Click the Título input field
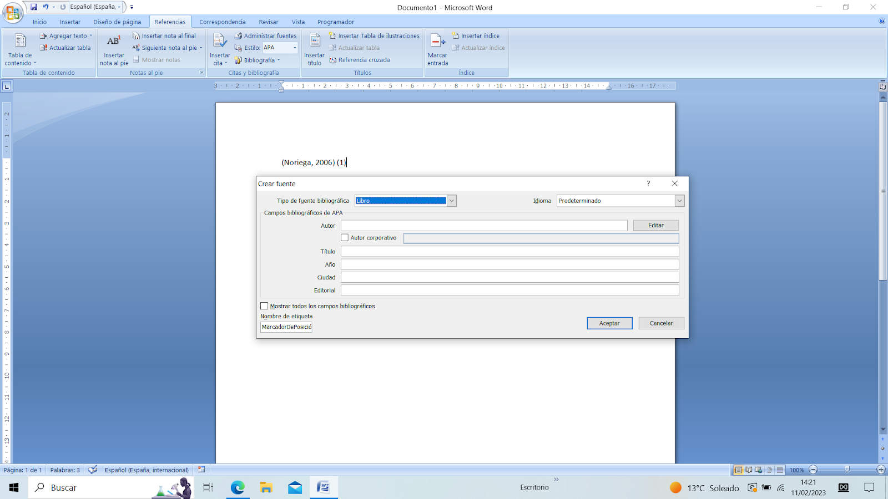The image size is (888, 499). tap(510, 252)
